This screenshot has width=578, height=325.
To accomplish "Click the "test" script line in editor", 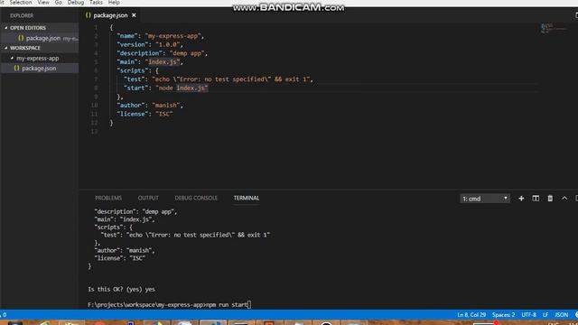I will pyautogui.click(x=219, y=79).
